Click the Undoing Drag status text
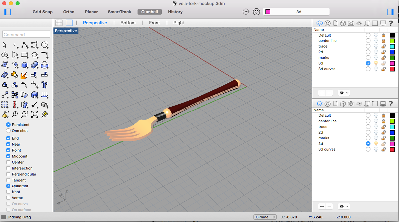 click(19, 217)
